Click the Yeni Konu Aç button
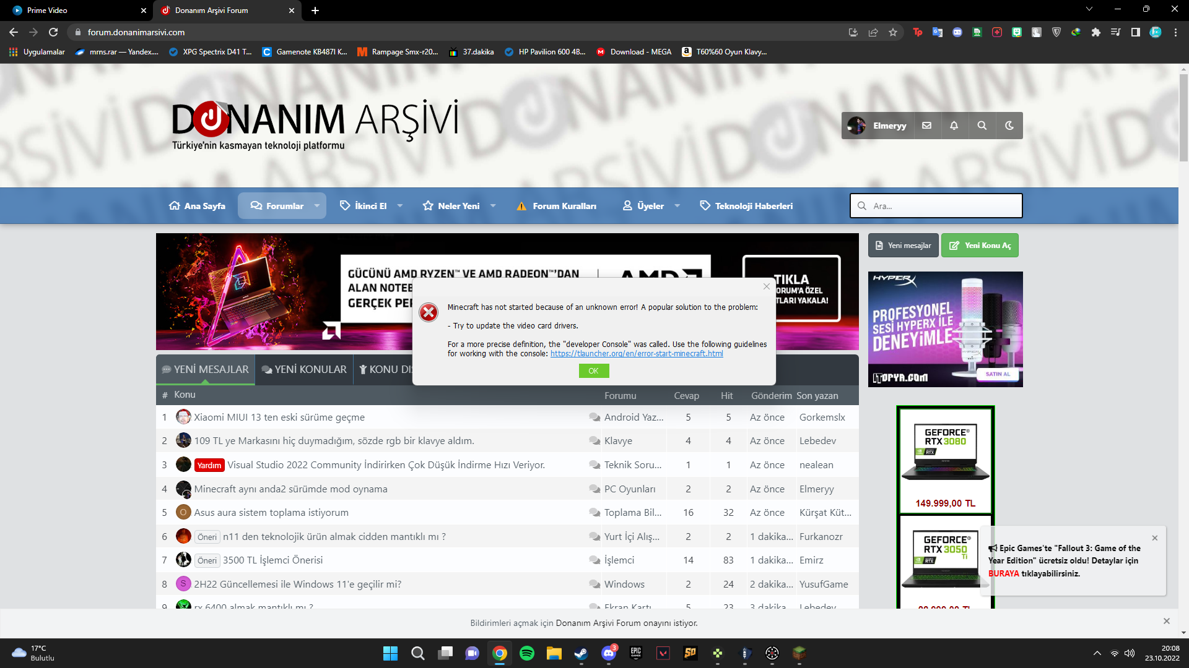Image resolution: width=1189 pixels, height=668 pixels. [x=980, y=246]
